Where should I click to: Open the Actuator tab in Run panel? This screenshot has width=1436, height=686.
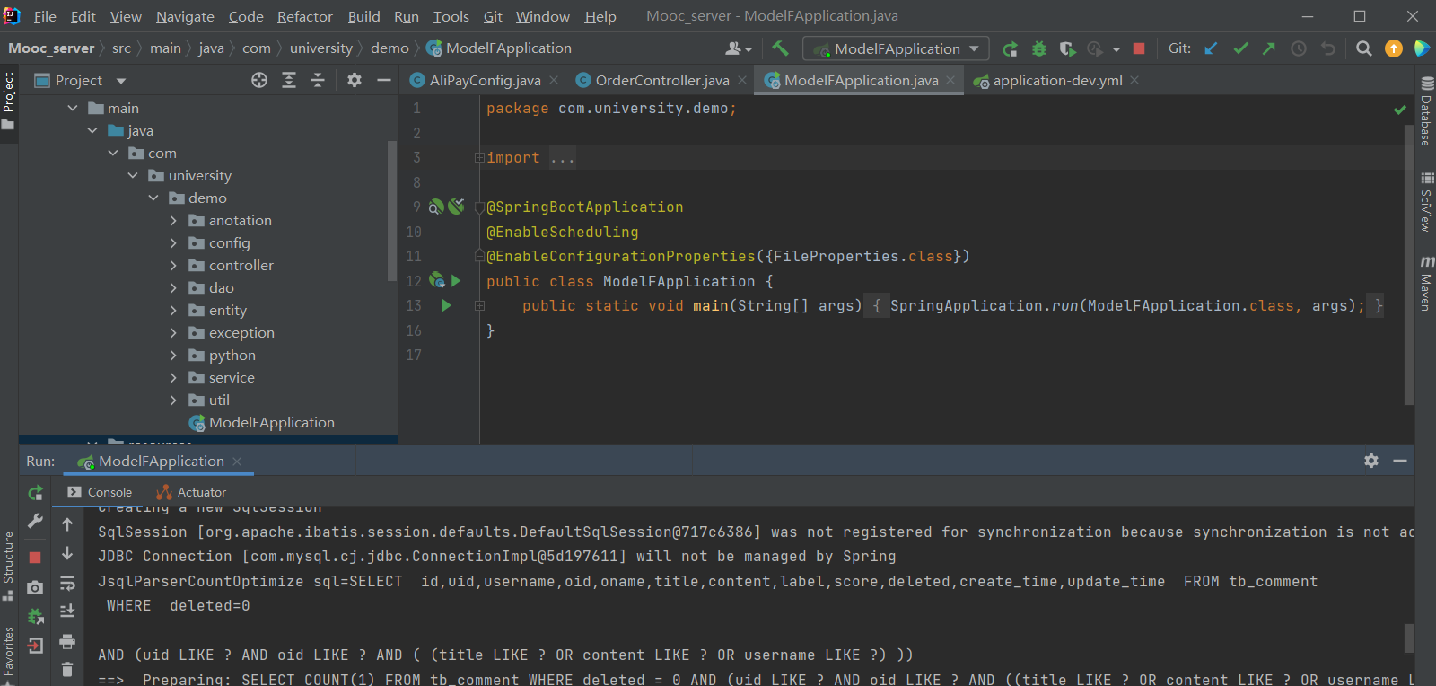(191, 492)
